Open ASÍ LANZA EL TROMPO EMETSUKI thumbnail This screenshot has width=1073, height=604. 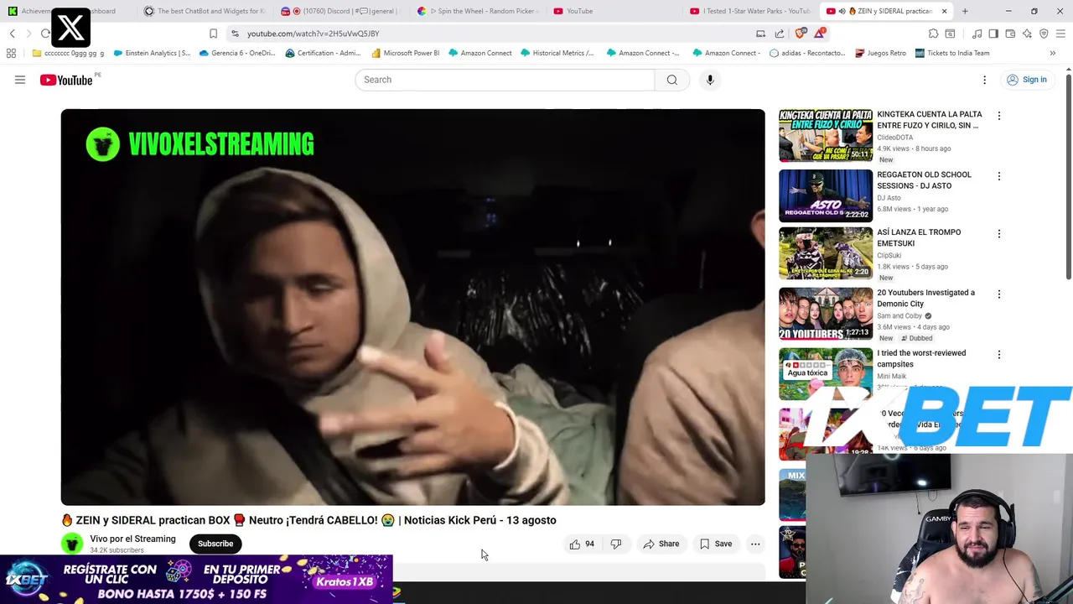(826, 253)
